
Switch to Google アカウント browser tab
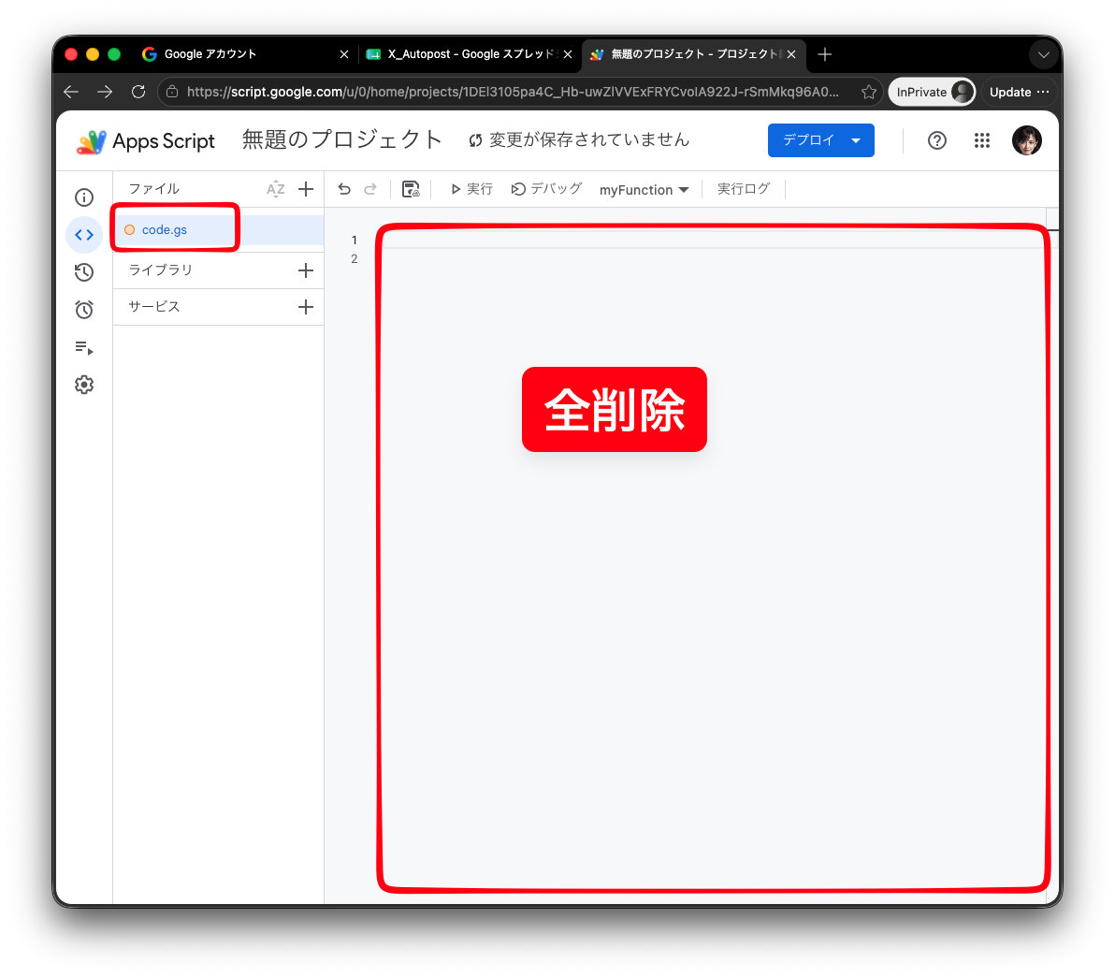coord(245,54)
